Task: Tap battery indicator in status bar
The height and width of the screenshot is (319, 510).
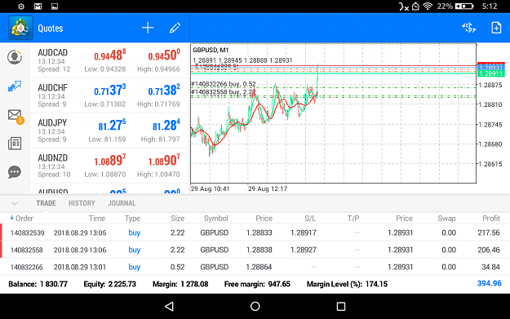Action: 464,7
